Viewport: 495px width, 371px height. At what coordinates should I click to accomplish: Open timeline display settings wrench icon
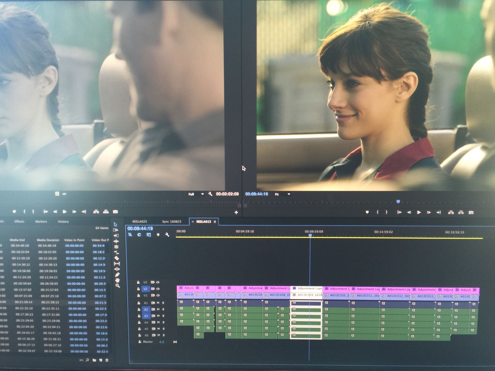(167, 235)
